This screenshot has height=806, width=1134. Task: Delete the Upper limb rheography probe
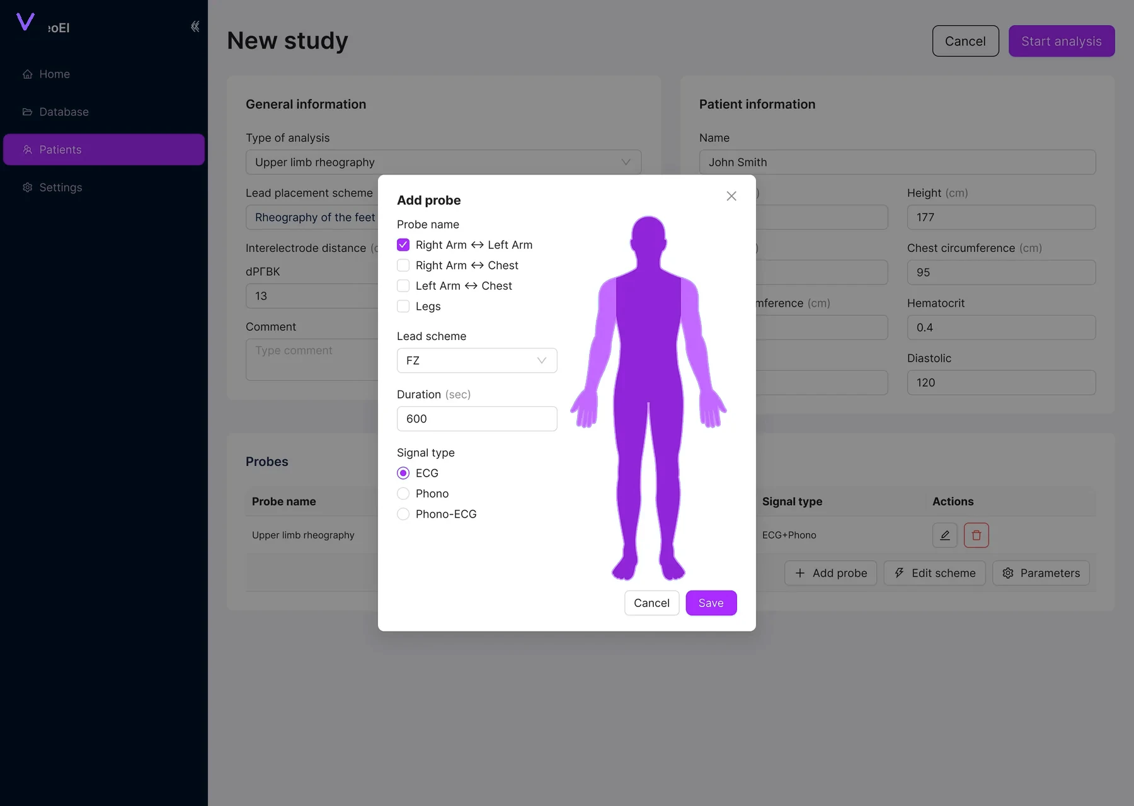coord(976,535)
